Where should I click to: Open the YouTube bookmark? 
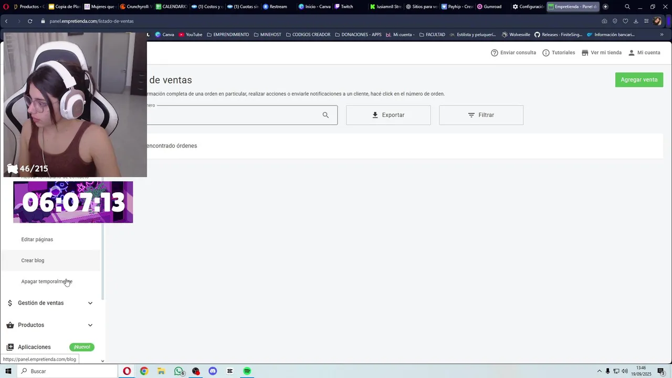pos(190,35)
